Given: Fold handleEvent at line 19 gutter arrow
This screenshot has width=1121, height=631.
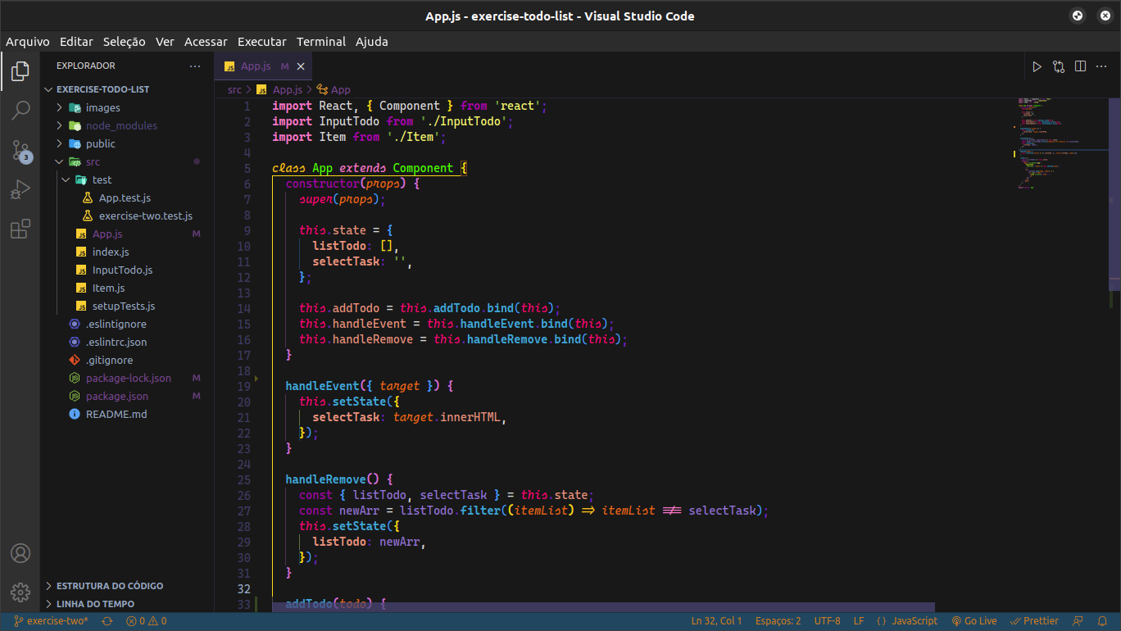Looking at the screenshot, I should pyautogui.click(x=256, y=379).
